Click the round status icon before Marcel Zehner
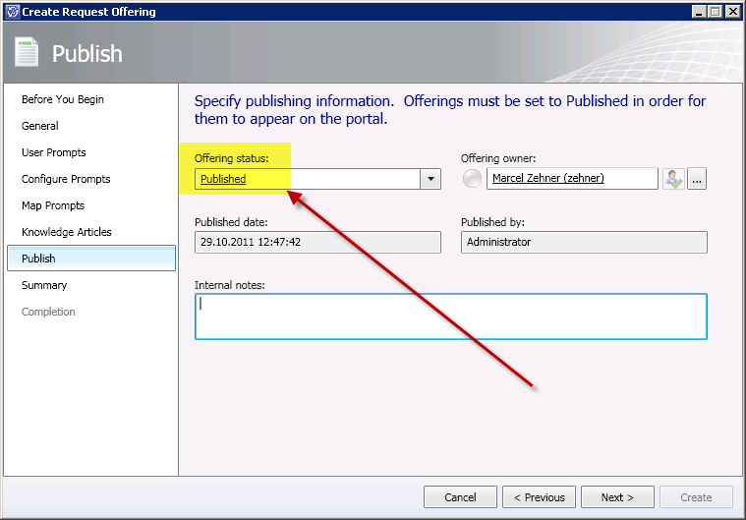The height and width of the screenshot is (520, 746). [473, 179]
